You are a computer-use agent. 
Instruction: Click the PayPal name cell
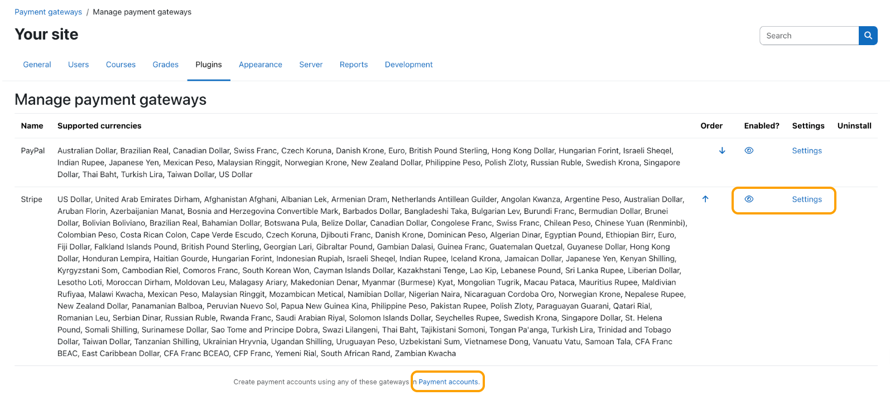33,150
